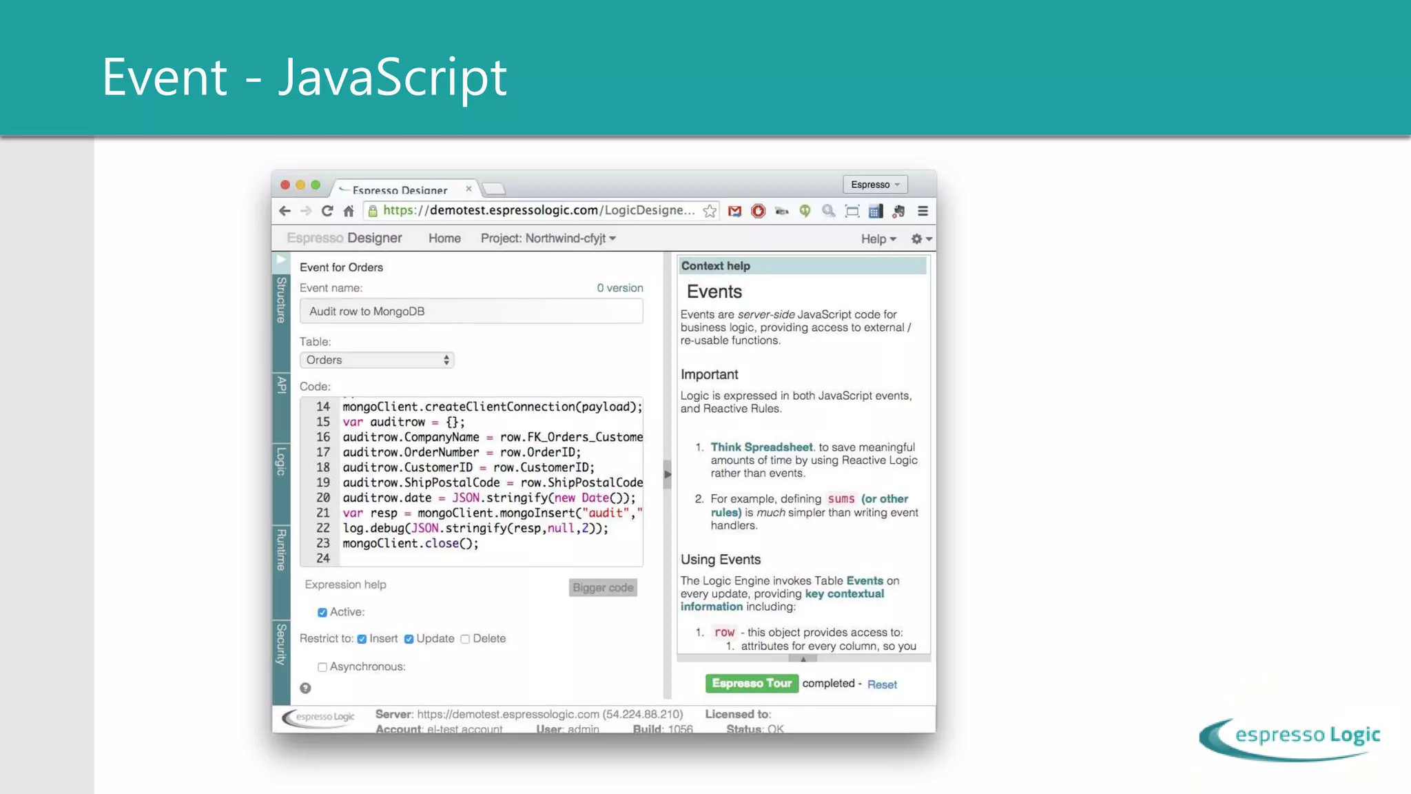
Task: Bookmark this page with the star icon
Action: 710,211
